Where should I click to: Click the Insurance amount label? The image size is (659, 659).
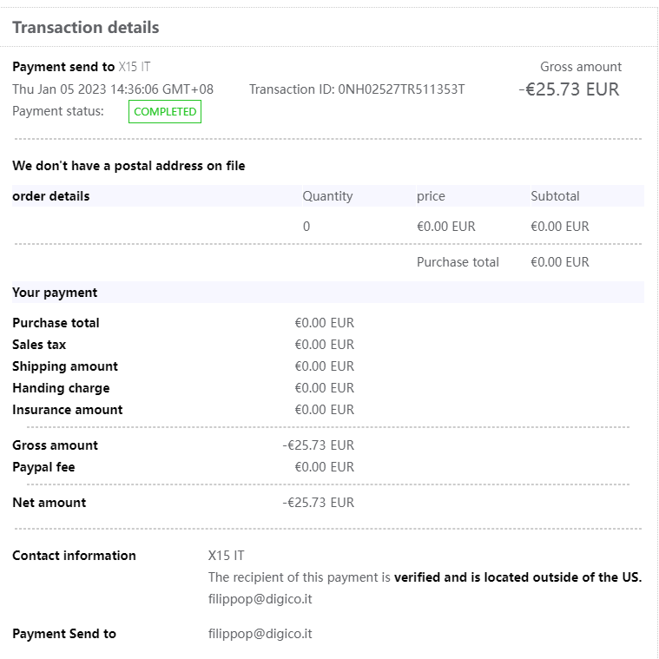click(x=68, y=410)
